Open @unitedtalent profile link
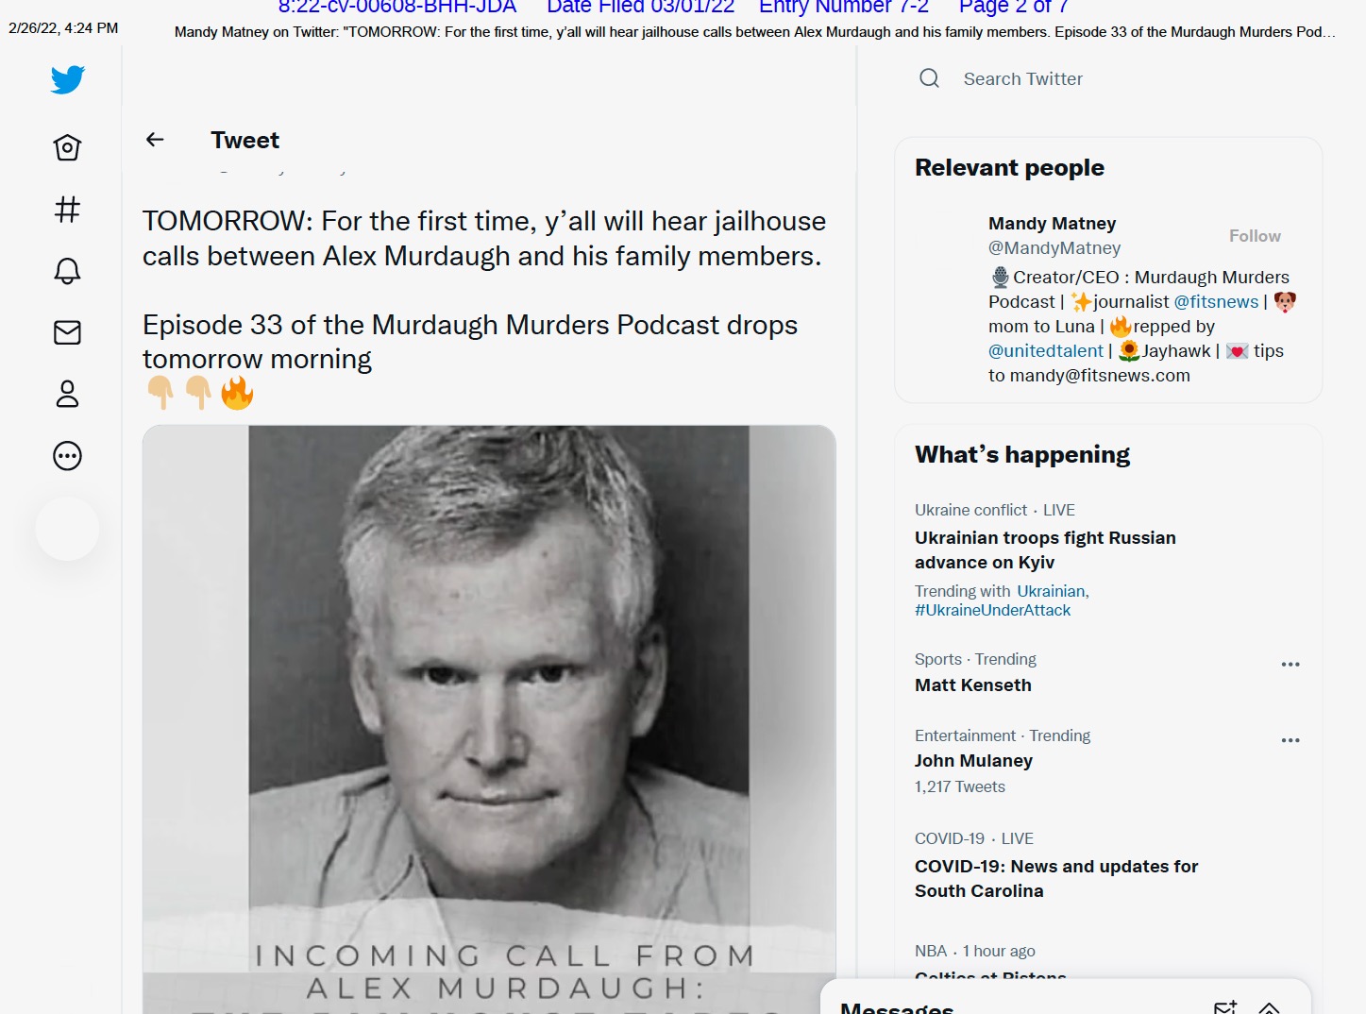Image resolution: width=1366 pixels, height=1014 pixels. pyautogui.click(x=1045, y=351)
